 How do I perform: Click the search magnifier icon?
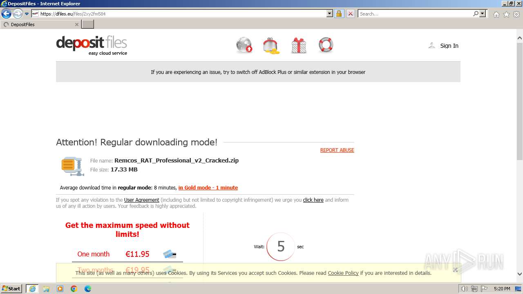[476, 14]
